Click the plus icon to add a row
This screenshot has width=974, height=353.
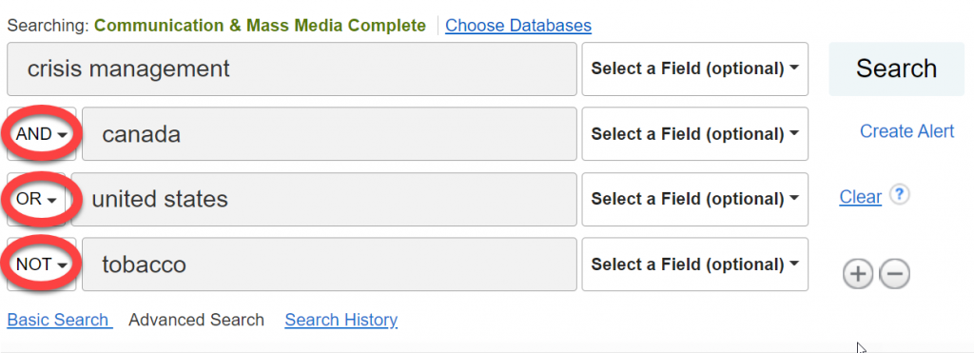click(x=858, y=274)
